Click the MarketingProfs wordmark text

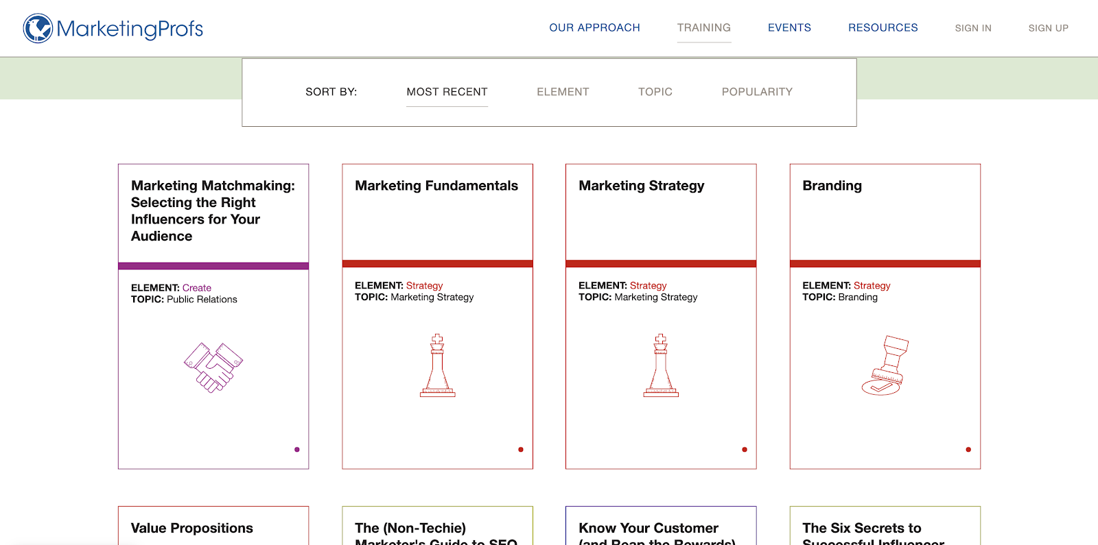pos(130,29)
